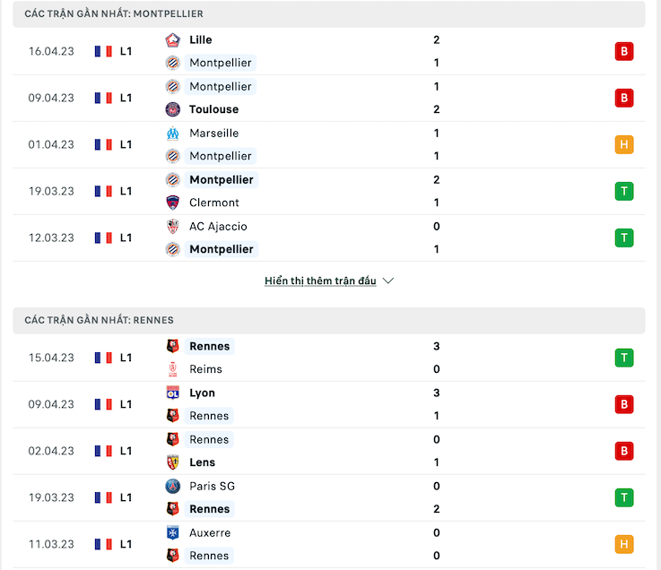Select the Paris SG team name

pyautogui.click(x=212, y=486)
